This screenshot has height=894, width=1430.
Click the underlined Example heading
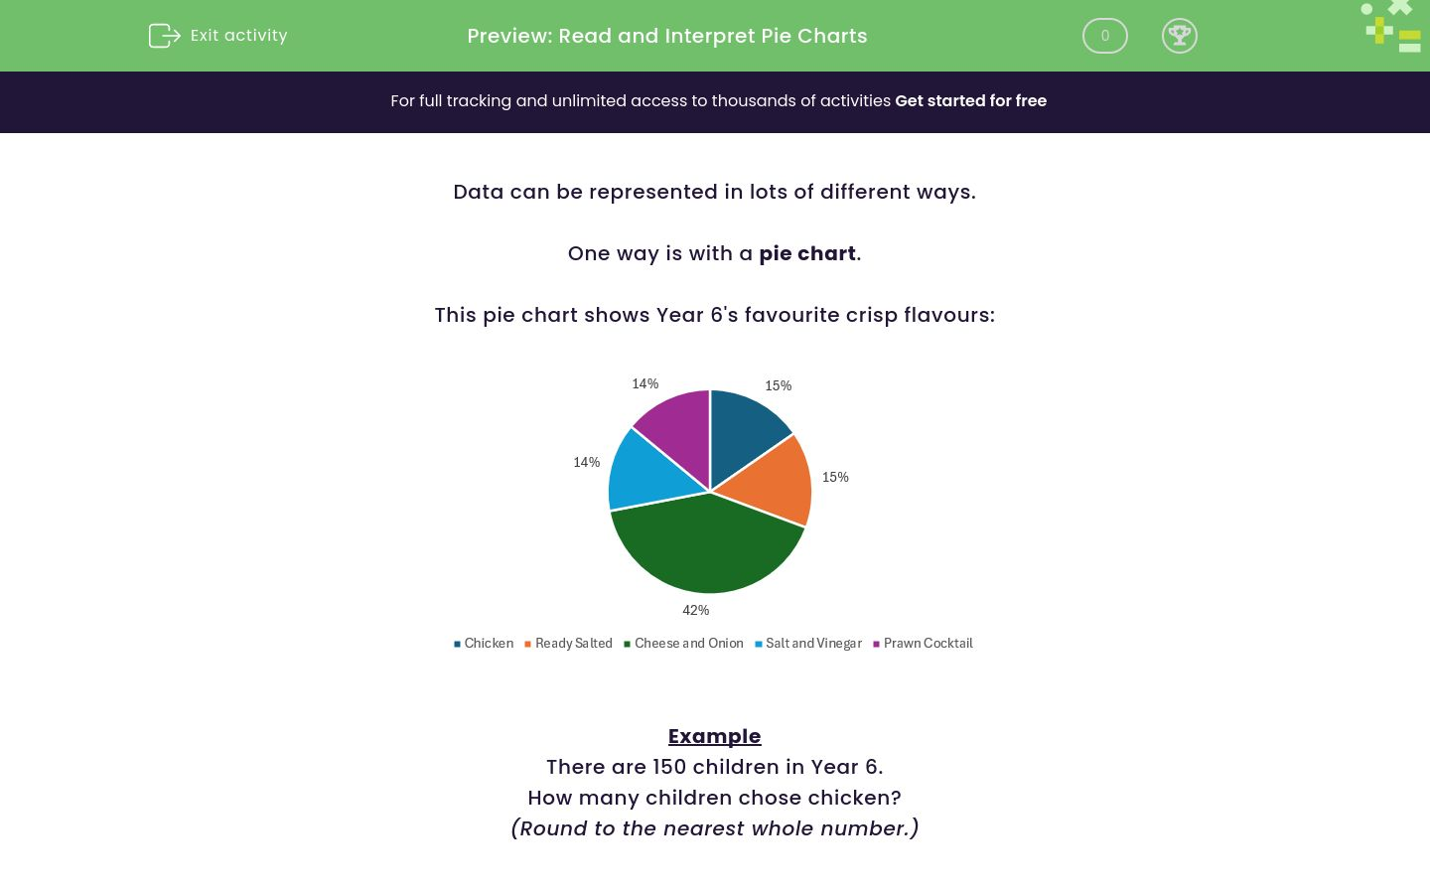pos(715,736)
